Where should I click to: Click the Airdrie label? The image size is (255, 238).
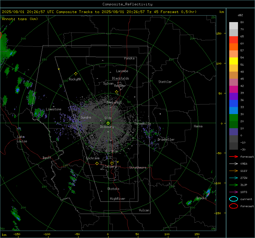point(112,151)
